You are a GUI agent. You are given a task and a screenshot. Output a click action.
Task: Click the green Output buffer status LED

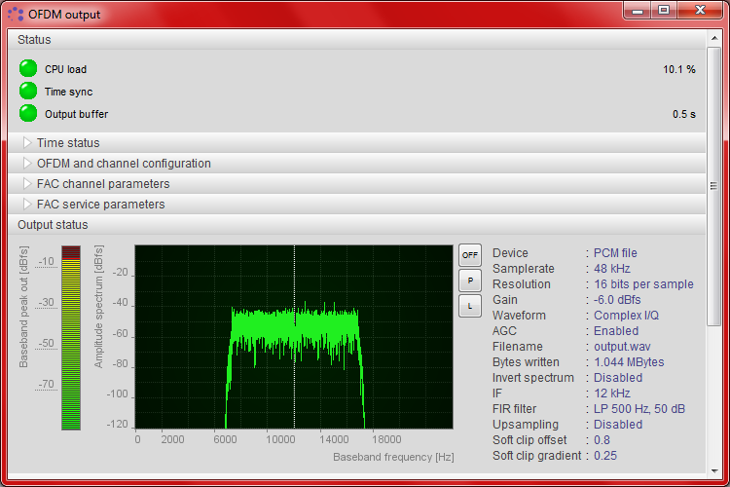28,113
